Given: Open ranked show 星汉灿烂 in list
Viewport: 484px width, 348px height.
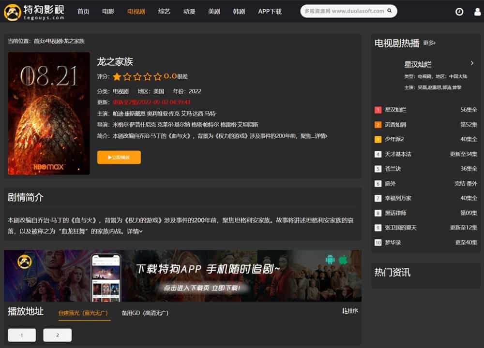Looking at the screenshot, I should pos(395,110).
